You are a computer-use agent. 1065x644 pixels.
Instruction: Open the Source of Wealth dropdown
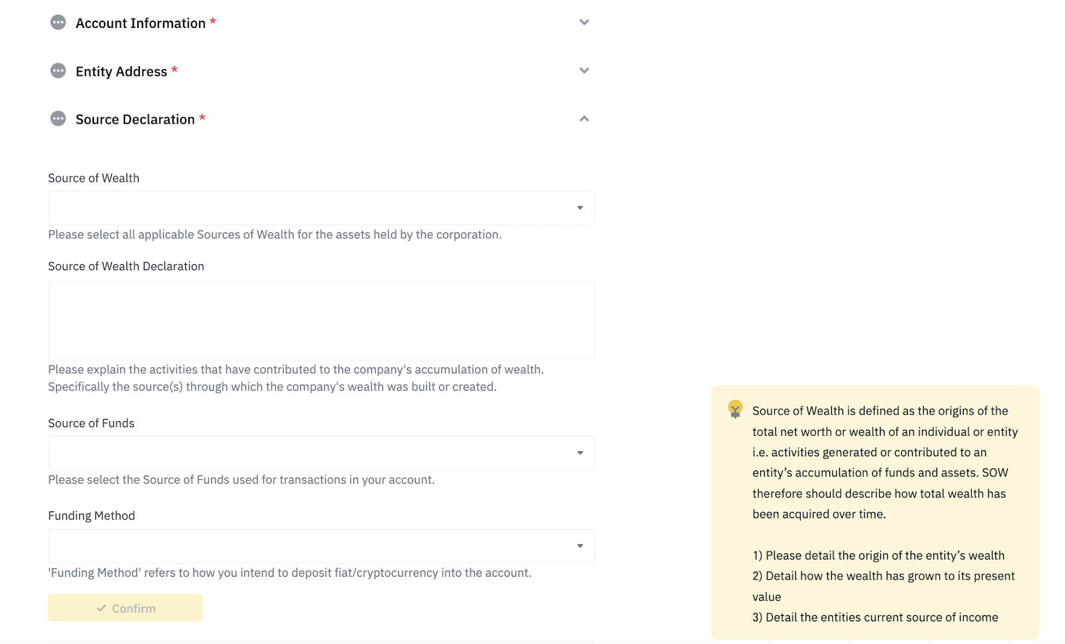(x=321, y=208)
